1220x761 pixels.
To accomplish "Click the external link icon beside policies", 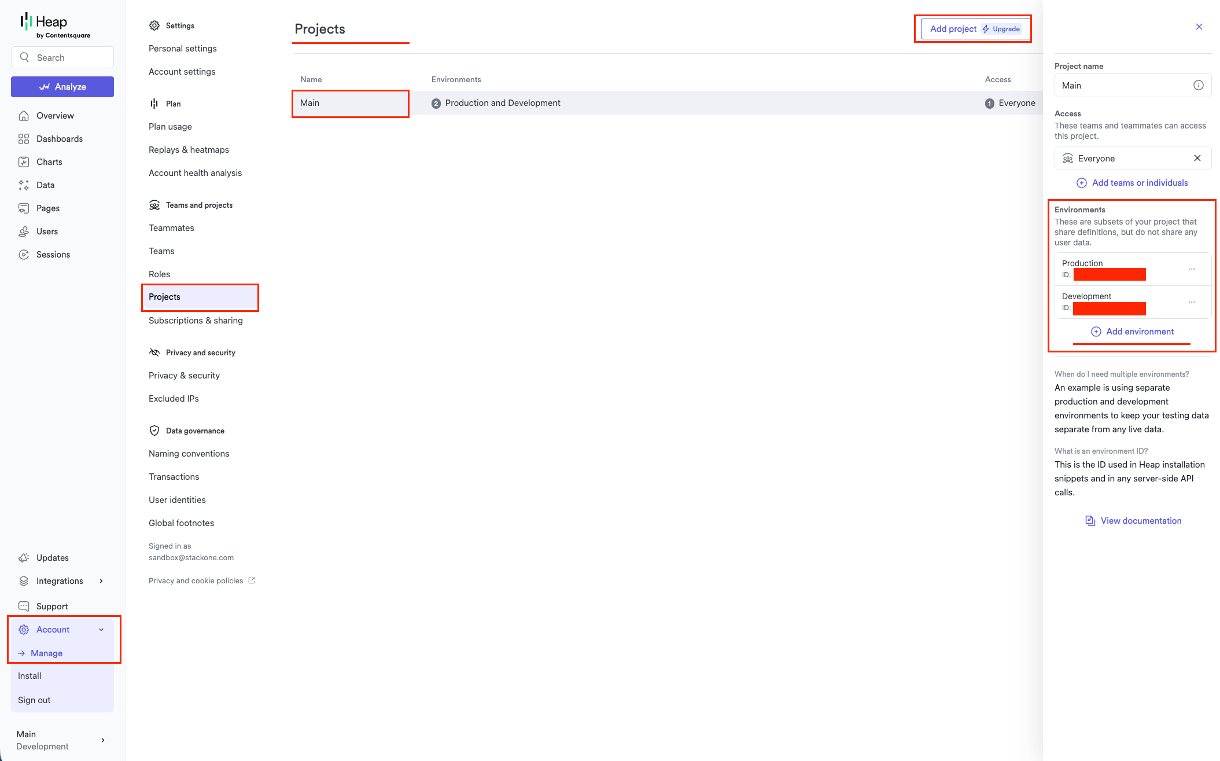I will [252, 580].
